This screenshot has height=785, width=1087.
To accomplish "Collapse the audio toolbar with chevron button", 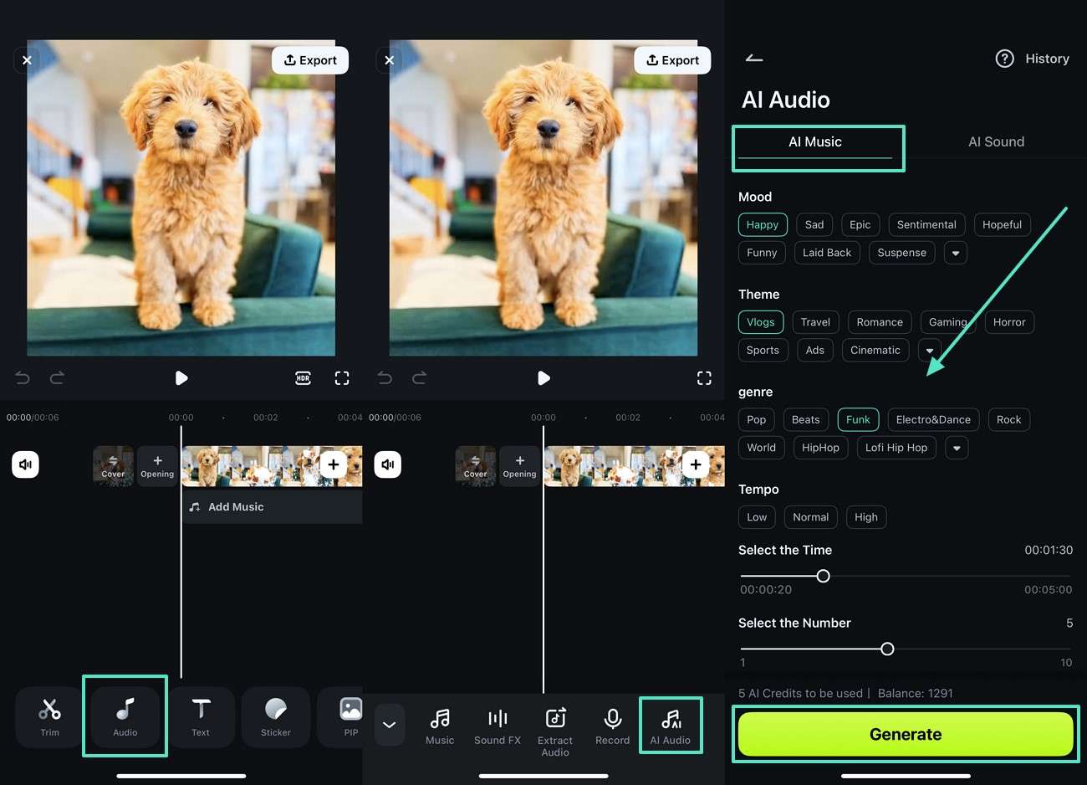I will (389, 725).
